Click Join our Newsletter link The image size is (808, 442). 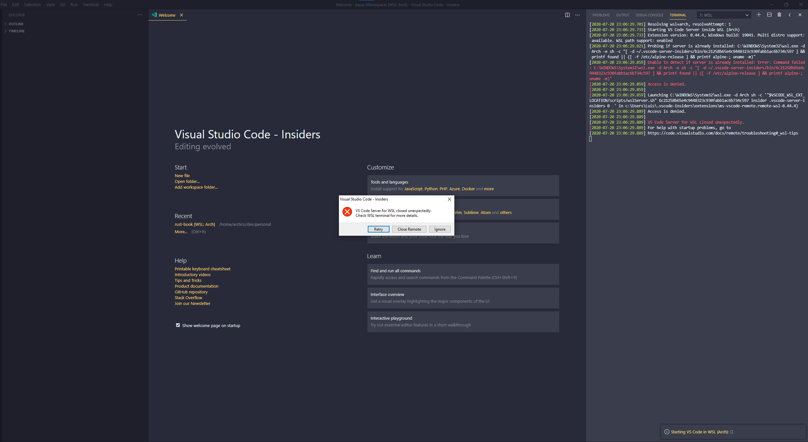tap(192, 303)
